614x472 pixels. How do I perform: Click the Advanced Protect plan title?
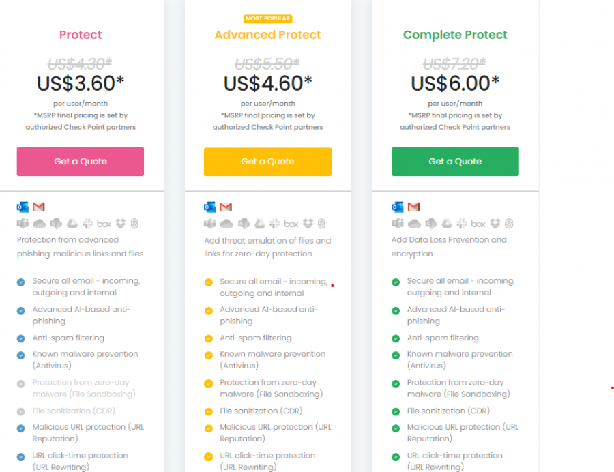267,35
